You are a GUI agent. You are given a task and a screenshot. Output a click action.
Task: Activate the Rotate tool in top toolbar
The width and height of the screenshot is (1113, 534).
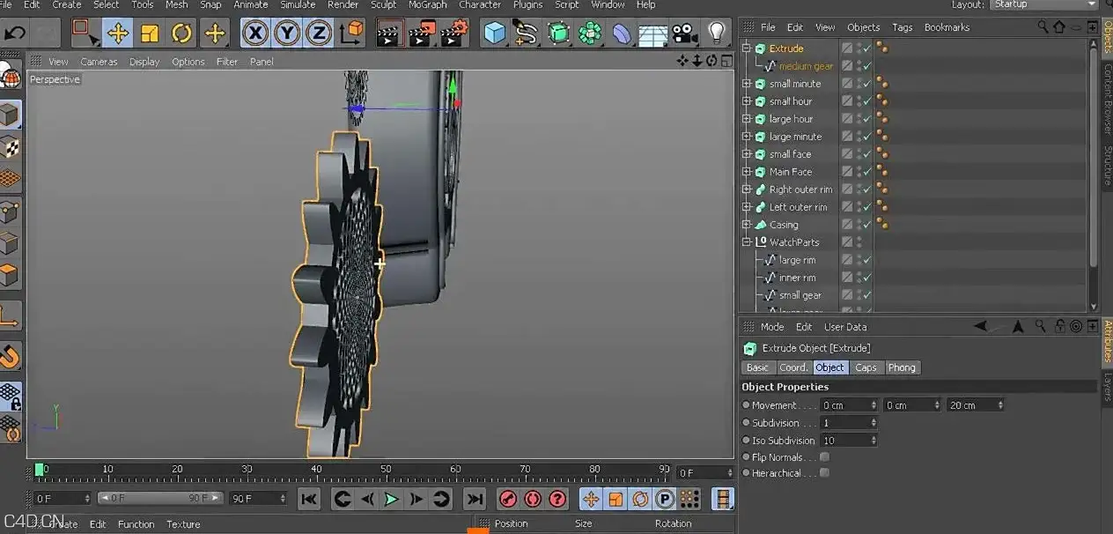point(181,34)
